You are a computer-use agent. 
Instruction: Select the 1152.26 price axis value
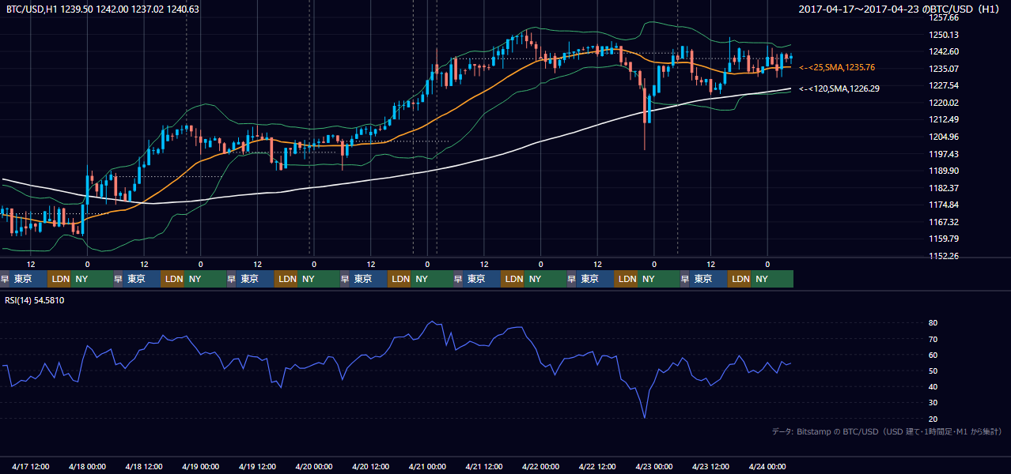point(943,256)
